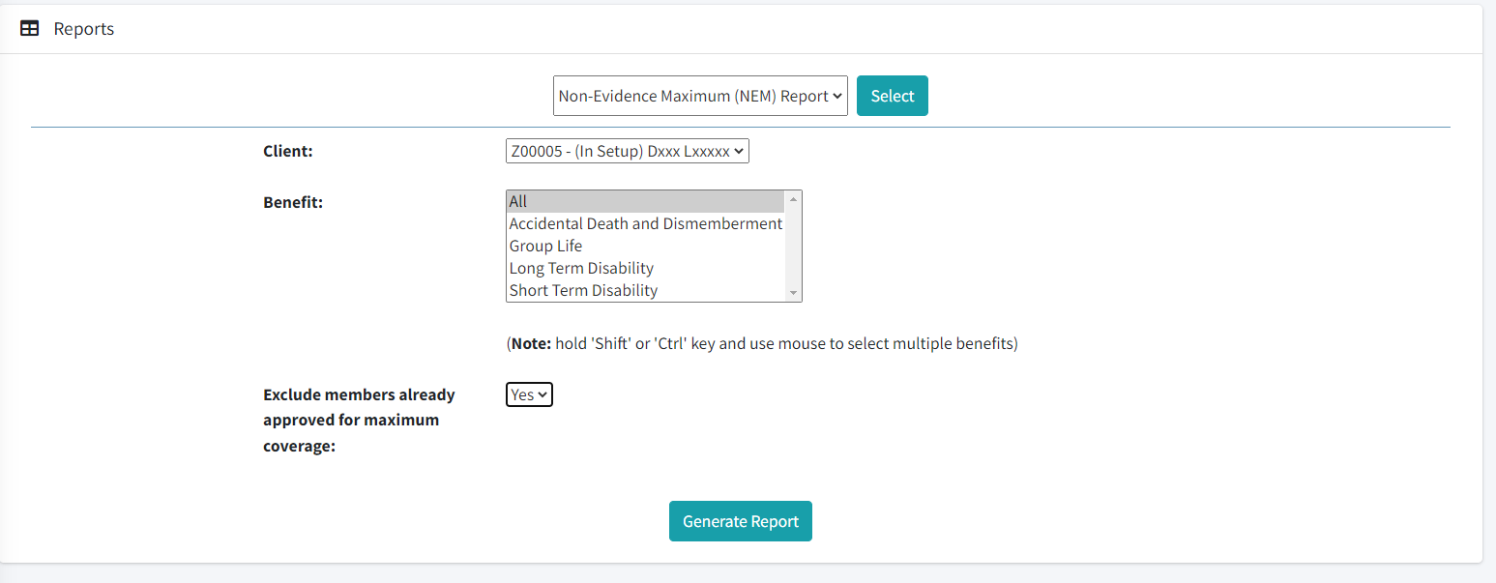
Task: Click the Benefit list scrollbar track
Action: click(x=794, y=246)
